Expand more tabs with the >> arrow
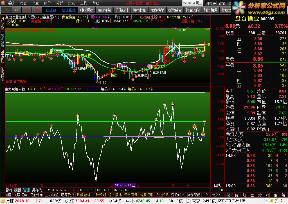The height and width of the screenshot is (204, 288). (206, 195)
